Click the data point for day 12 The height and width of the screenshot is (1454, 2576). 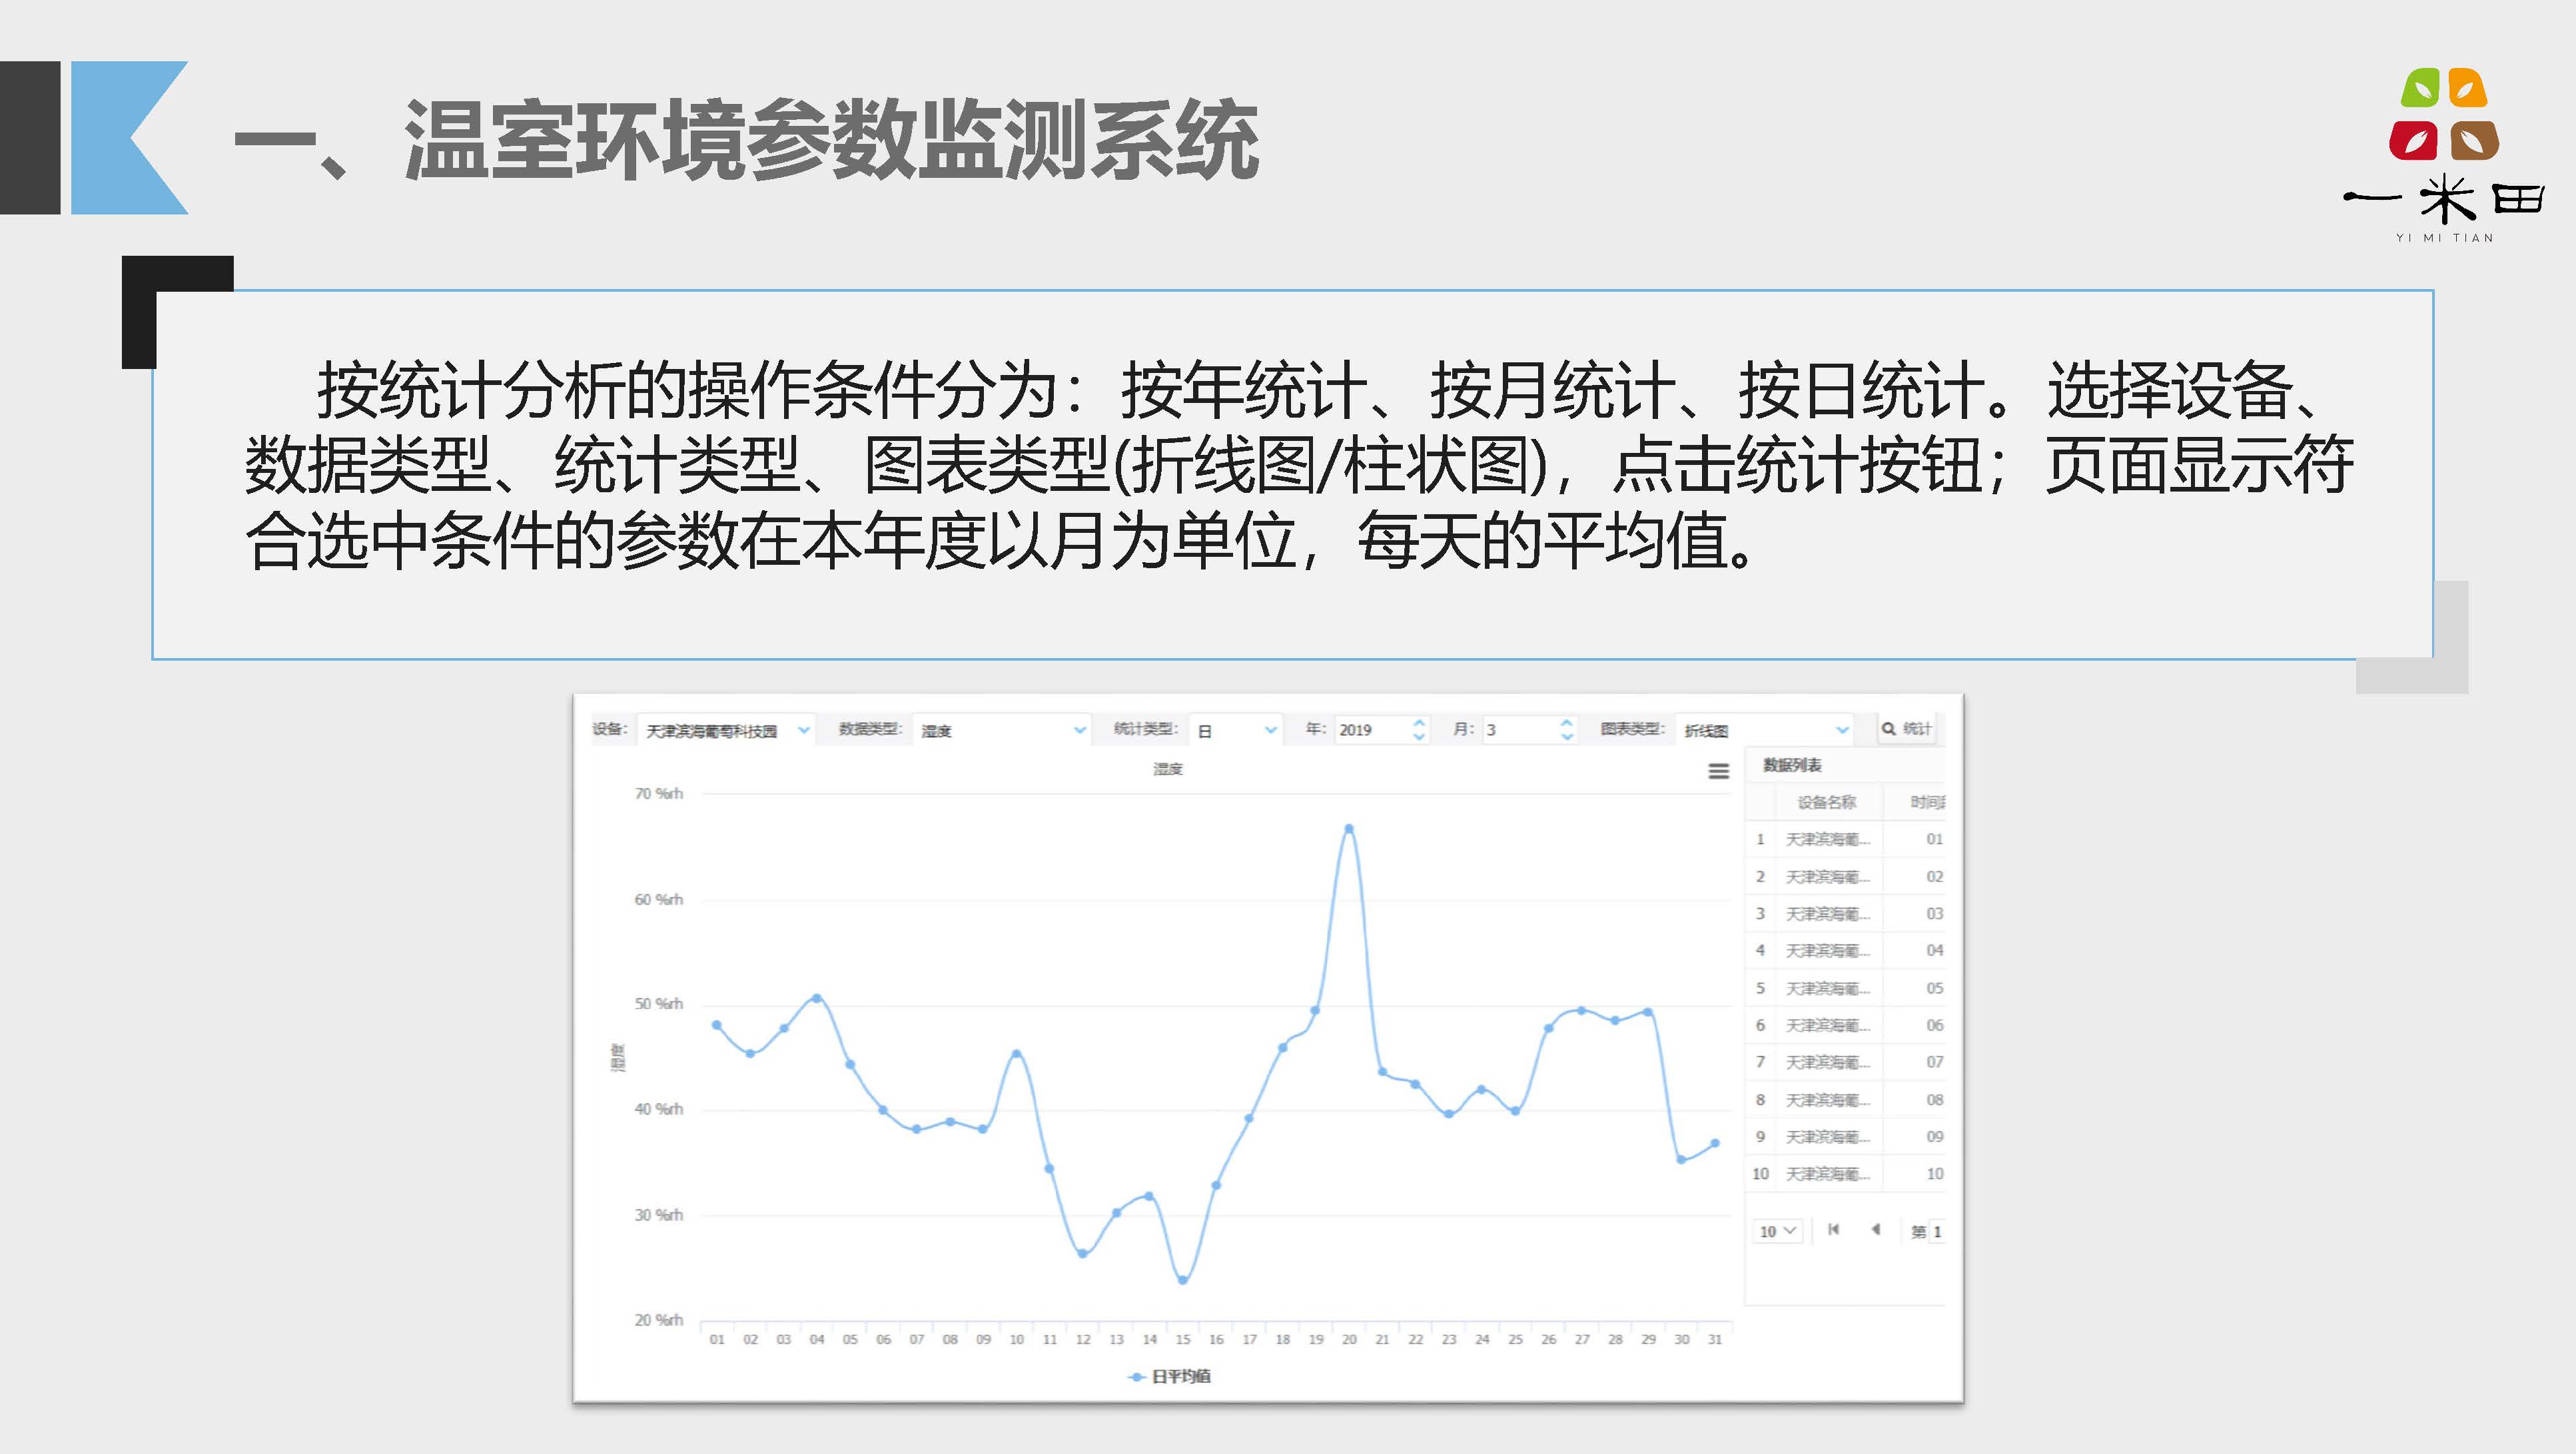(x=1083, y=1253)
